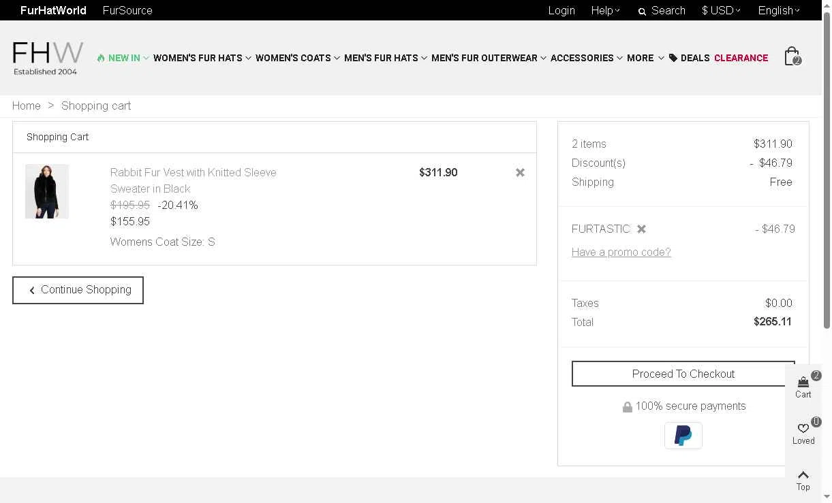Open Rabbit Fur Vest product title link
This screenshot has width=832, height=503.
194,180
